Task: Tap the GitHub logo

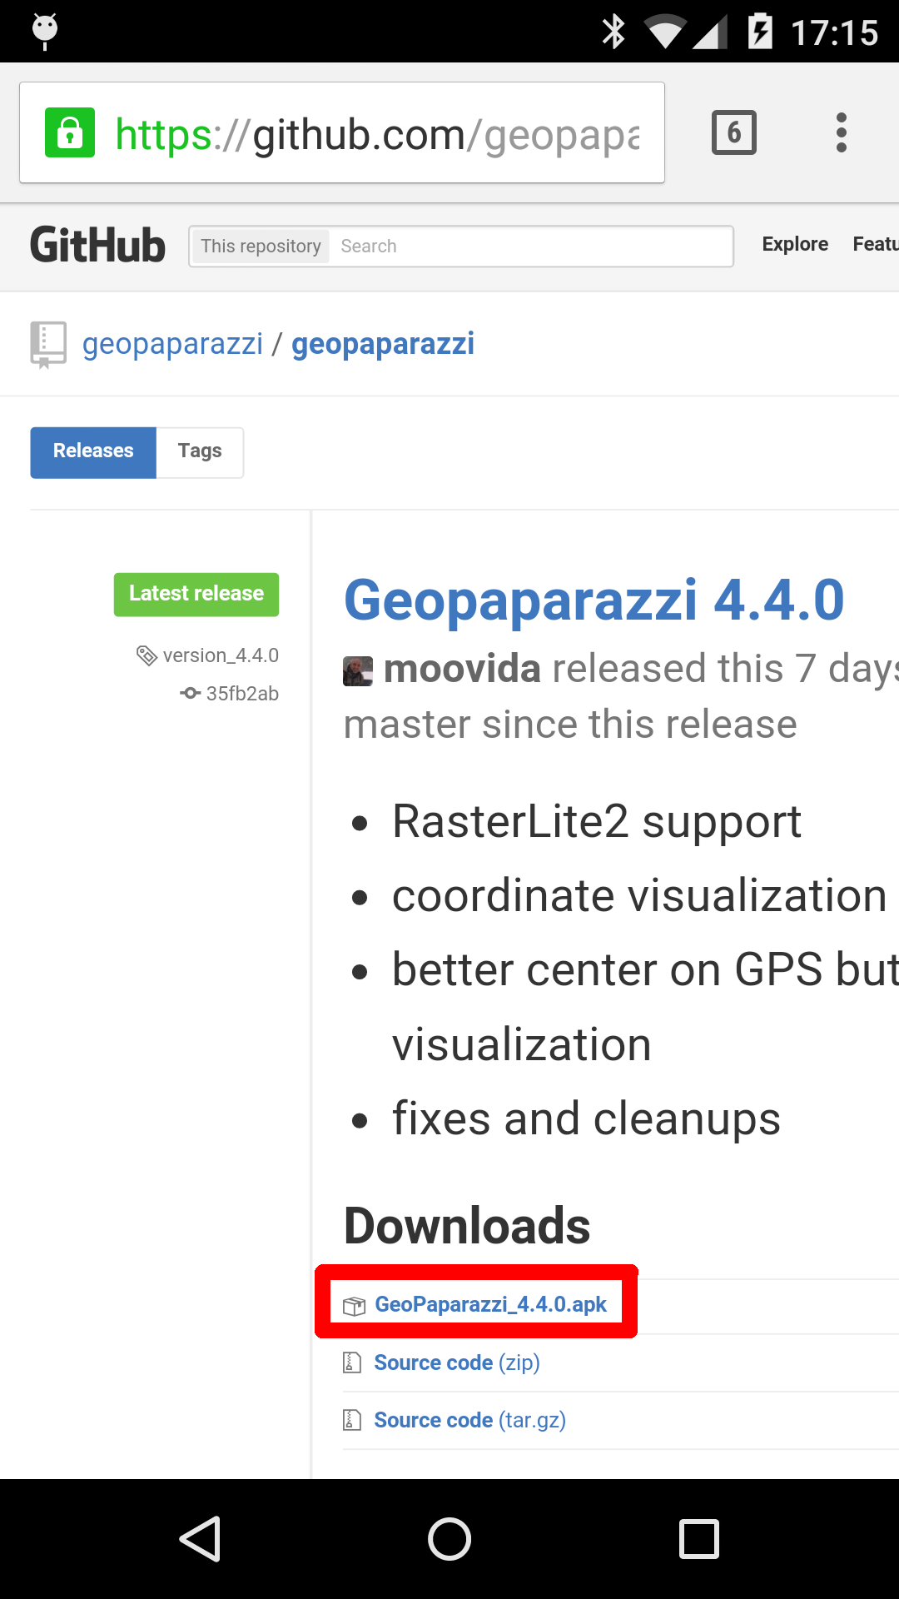Action: click(97, 246)
